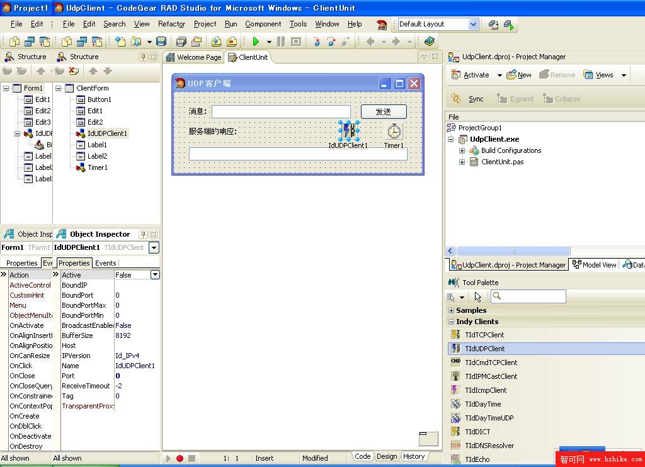Screen dimensions: 645x467
Task: Click the New button in Project Manager
Action: [x=519, y=75]
